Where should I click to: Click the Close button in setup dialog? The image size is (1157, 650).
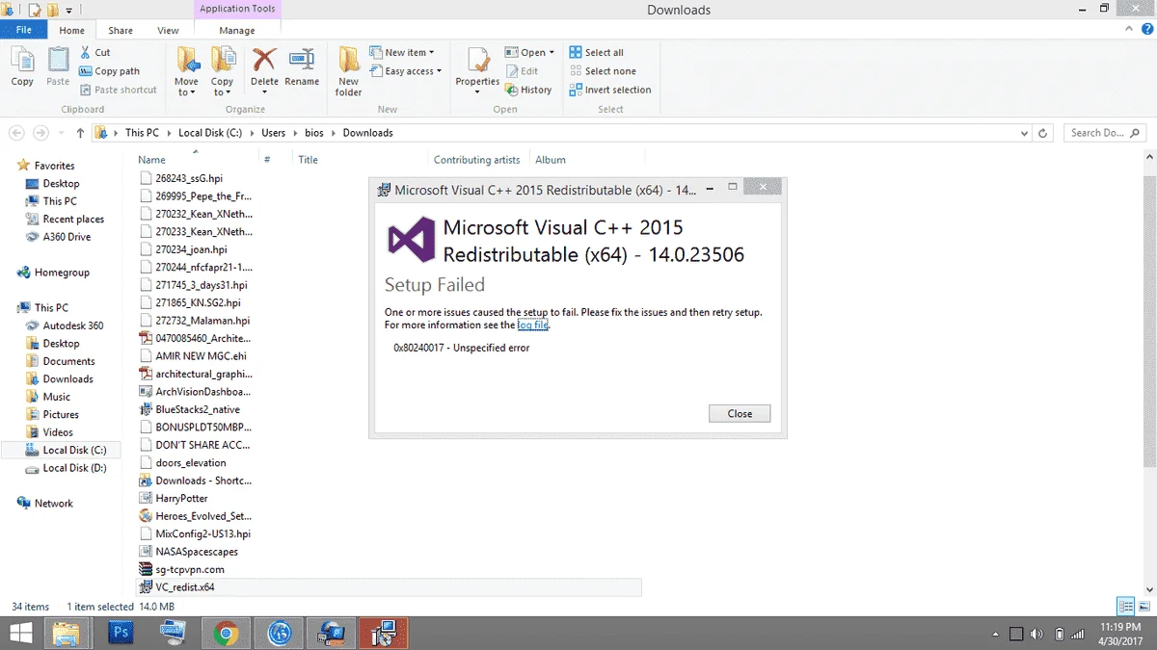tap(740, 413)
